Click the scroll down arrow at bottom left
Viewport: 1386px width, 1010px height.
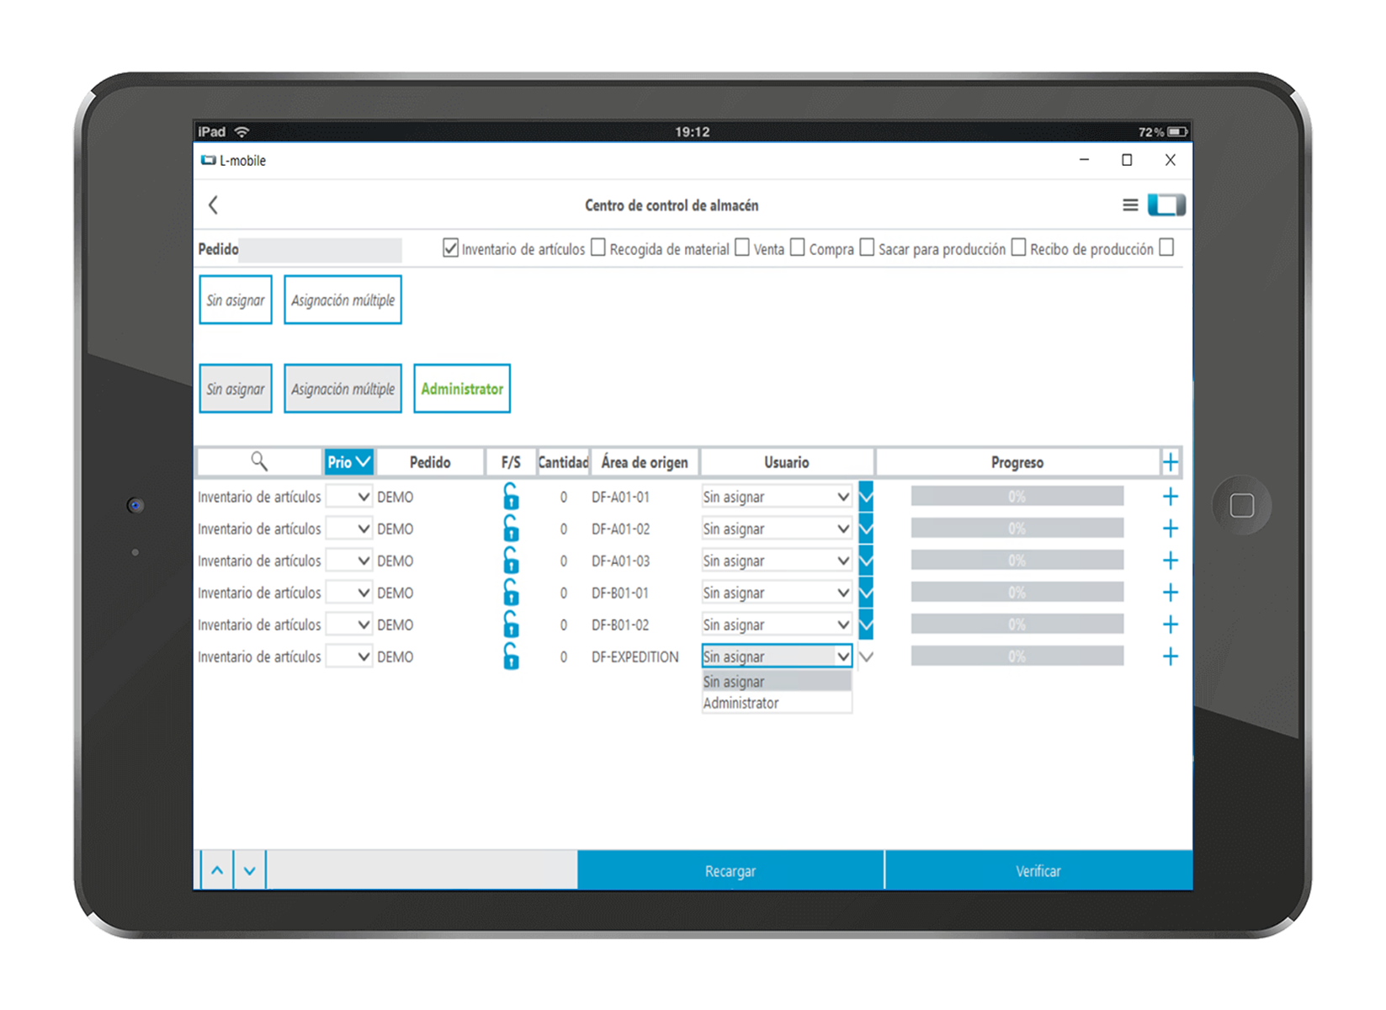(250, 870)
